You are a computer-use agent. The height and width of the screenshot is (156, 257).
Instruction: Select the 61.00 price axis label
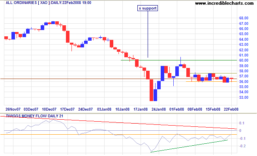pyautogui.click(x=244, y=55)
